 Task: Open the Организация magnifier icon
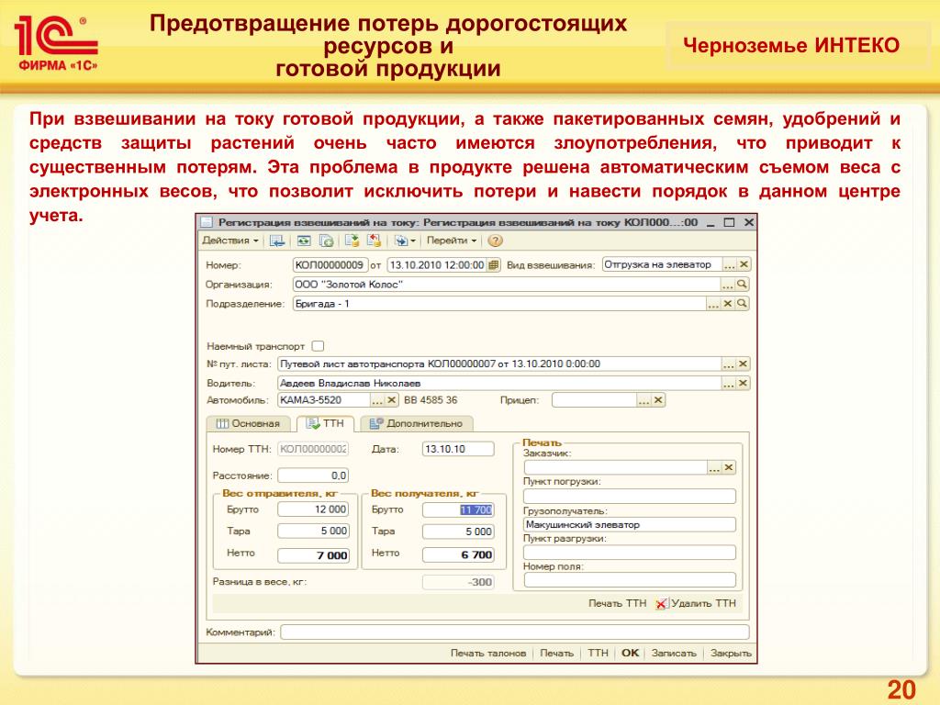tap(742, 285)
